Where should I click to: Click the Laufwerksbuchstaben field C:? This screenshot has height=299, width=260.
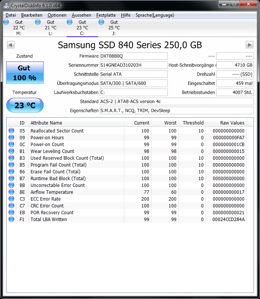pos(134,92)
